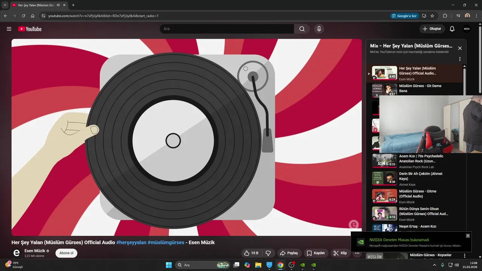Image resolution: width=482 pixels, height=271 pixels.
Task: Subscribe using the Abone ol button
Action: (x=66, y=253)
